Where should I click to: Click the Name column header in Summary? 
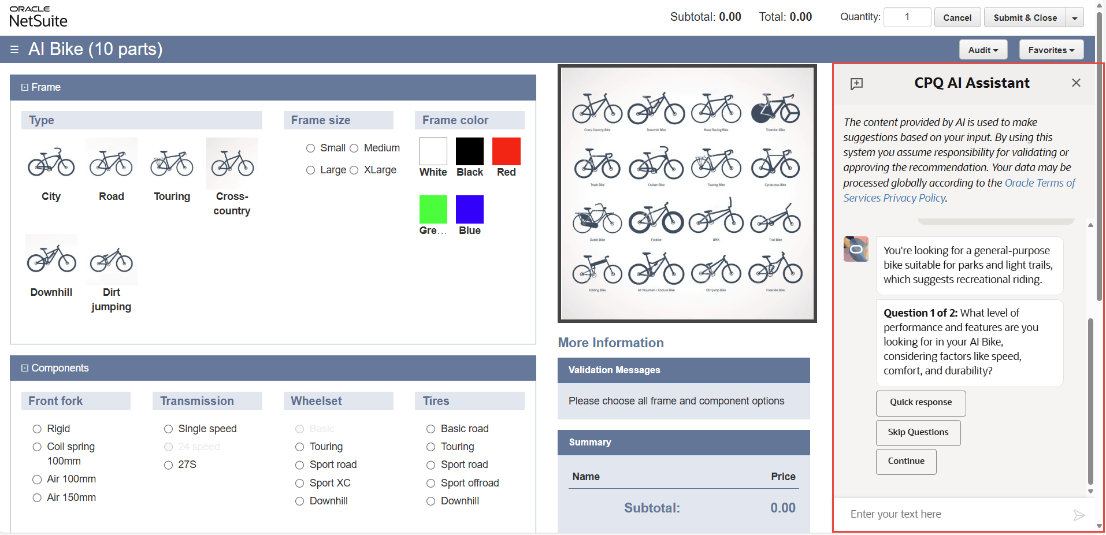(586, 477)
